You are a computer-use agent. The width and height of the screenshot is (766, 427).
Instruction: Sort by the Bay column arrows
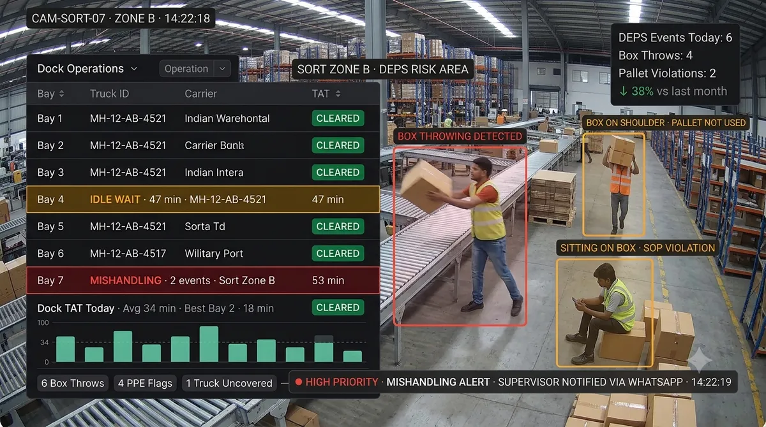tap(61, 94)
